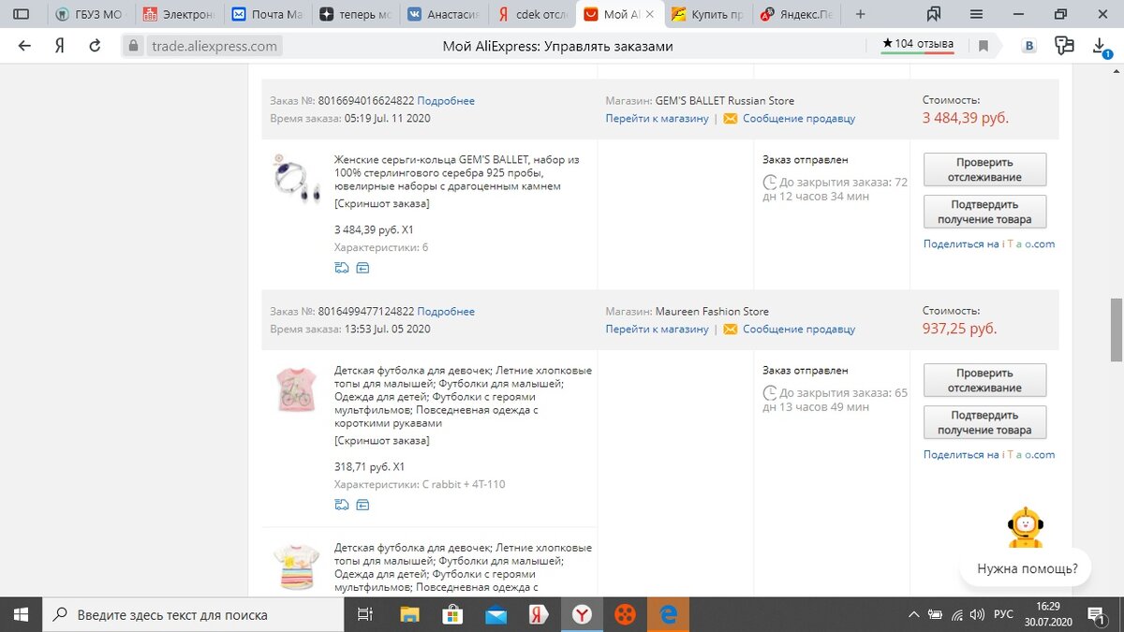Reload the page
The height and width of the screenshot is (632, 1124).
[95, 46]
